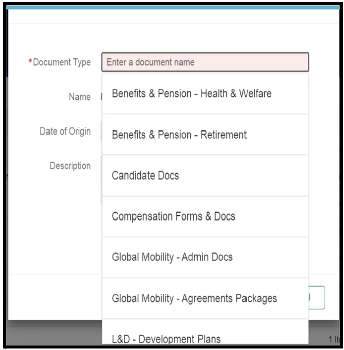Click the Description field label

(70, 165)
